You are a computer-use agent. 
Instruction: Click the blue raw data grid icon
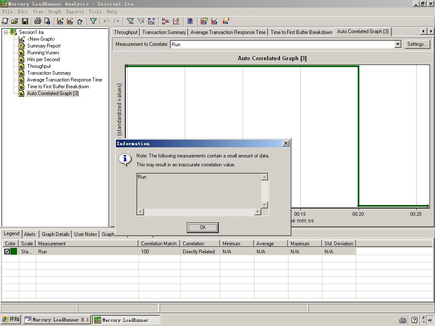[190, 21]
